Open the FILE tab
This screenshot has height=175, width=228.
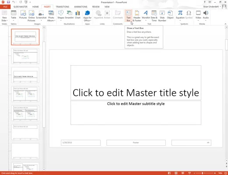click(x=5, y=7)
